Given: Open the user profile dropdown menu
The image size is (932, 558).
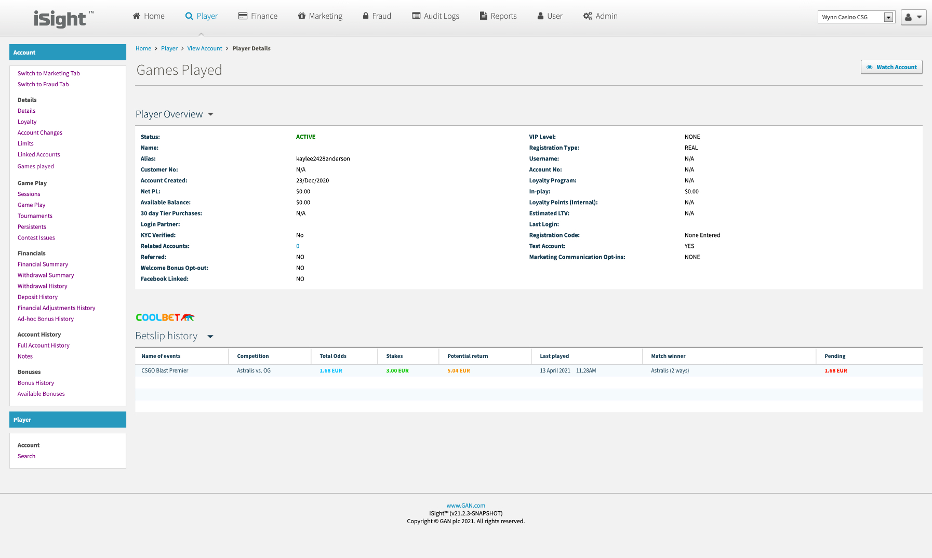Looking at the screenshot, I should point(913,17).
